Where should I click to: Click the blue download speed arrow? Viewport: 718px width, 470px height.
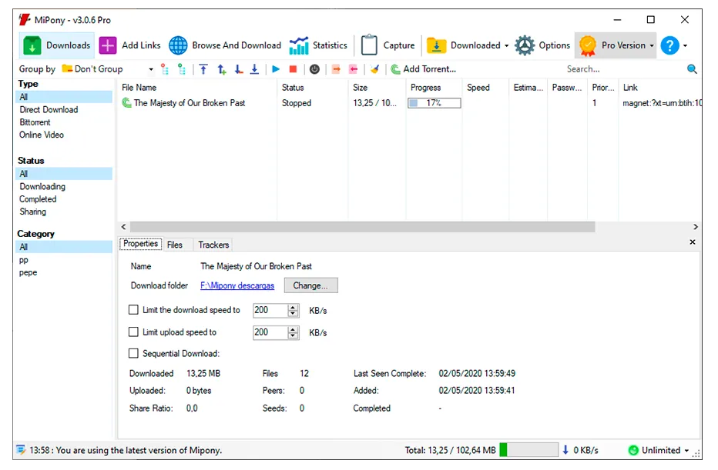coord(565,450)
